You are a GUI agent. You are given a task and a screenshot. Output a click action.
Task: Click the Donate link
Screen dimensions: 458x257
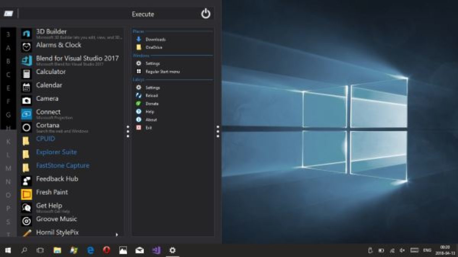tap(152, 104)
